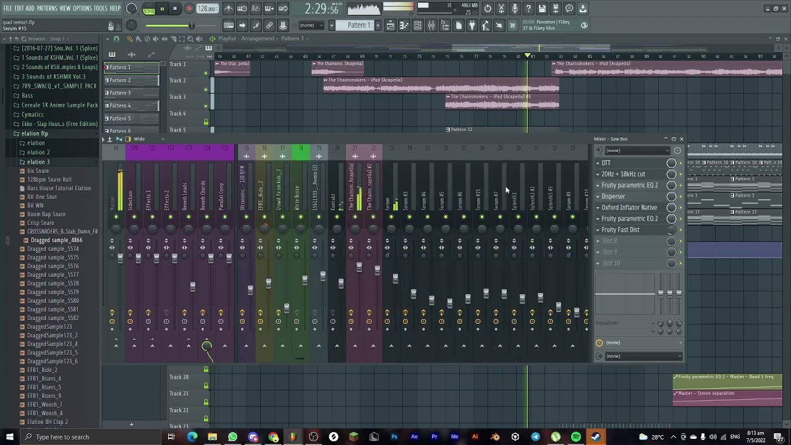Open the PATTERNS menu
This screenshot has width=791, height=445.
point(47,9)
